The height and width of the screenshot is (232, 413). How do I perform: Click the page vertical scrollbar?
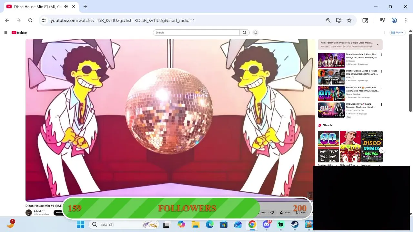tap(410, 72)
